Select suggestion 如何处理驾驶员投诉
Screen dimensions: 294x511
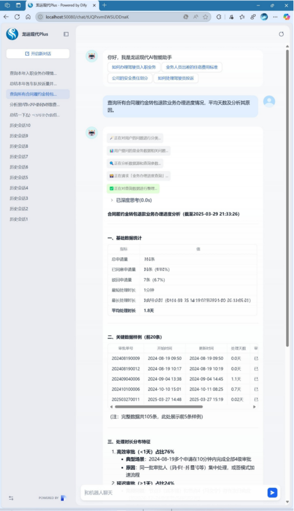pos(176,78)
